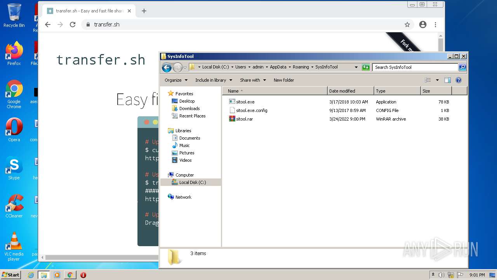Open Recycle Bin desktop icon

[14, 16]
